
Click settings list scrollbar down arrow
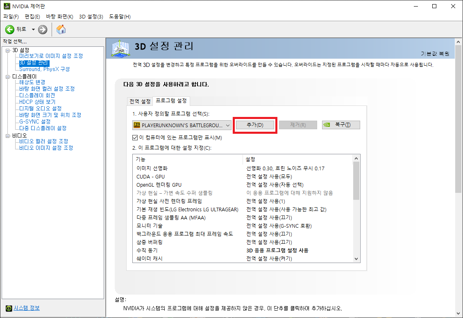[x=356, y=259]
